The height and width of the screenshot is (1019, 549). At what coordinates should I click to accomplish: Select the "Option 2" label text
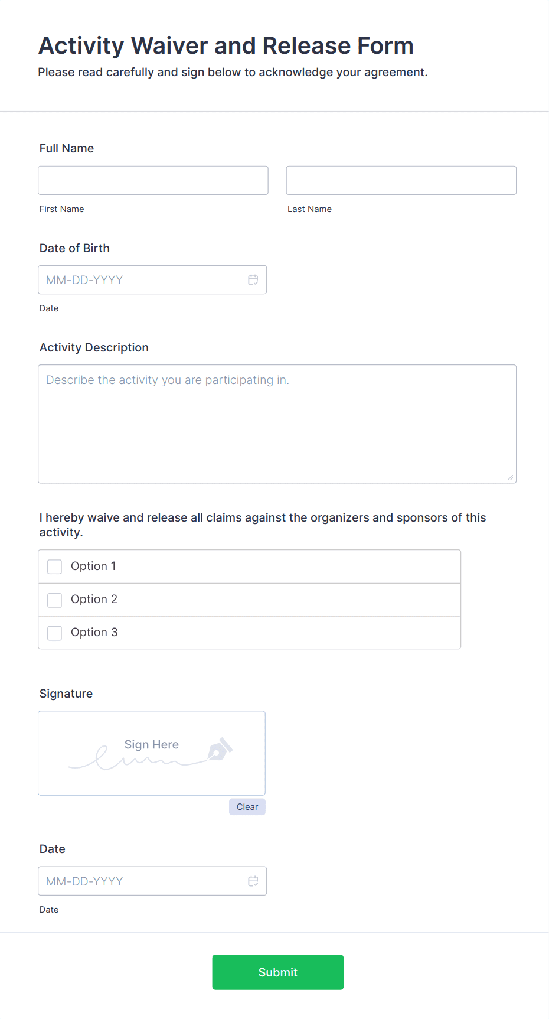pyautogui.click(x=94, y=599)
